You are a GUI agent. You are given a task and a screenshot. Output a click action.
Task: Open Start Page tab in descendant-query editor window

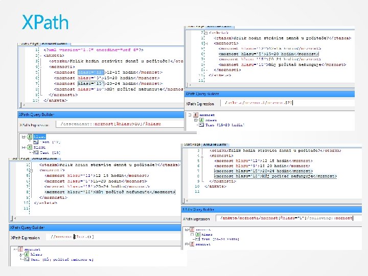click(29, 43)
